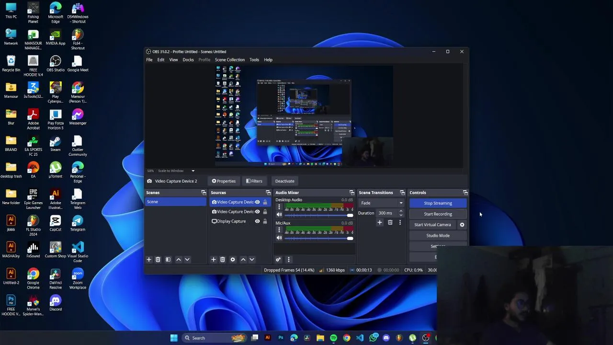Open source Properties button
Screen dimensions: 613x345
point(224,181)
